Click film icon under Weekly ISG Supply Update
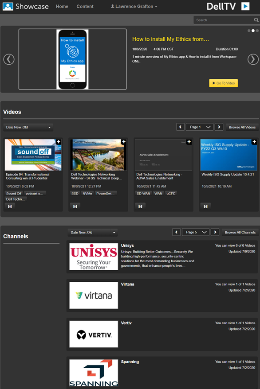The image size is (260, 389). (x=205, y=206)
